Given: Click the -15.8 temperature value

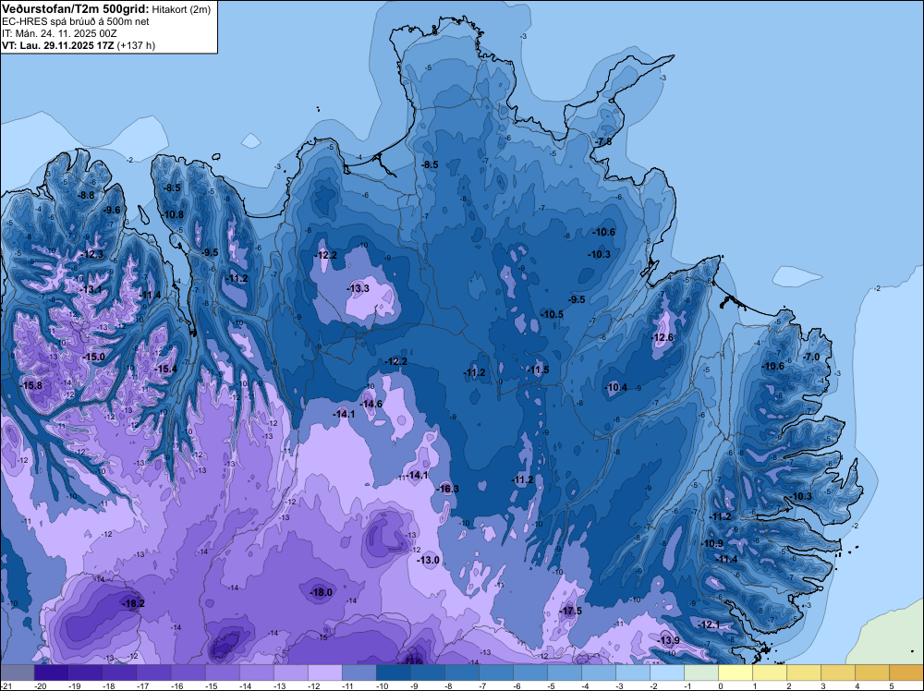Looking at the screenshot, I should 30,385.
